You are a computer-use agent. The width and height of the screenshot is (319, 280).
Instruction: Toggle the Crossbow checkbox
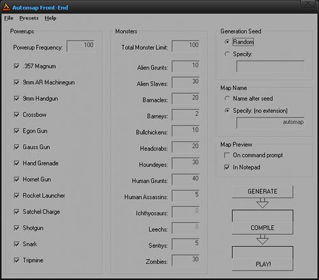(x=17, y=115)
